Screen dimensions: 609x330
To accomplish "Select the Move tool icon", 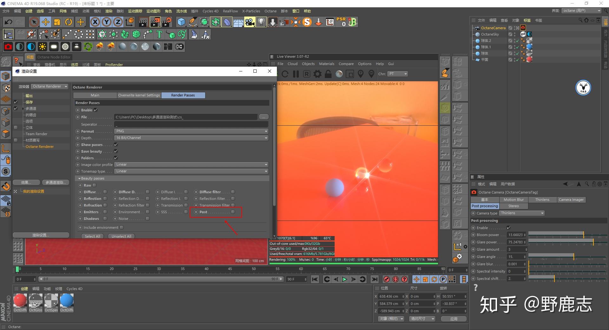I will click(46, 22).
